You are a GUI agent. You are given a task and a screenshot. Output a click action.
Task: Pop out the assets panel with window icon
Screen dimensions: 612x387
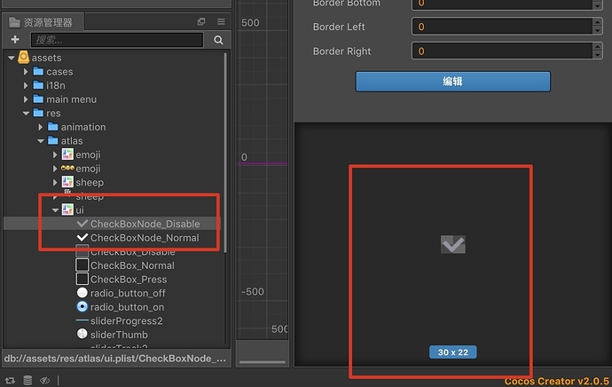201,21
